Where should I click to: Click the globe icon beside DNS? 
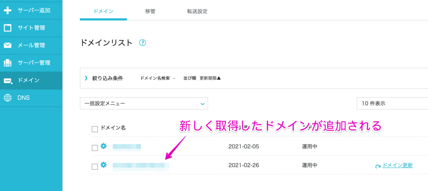click(x=7, y=98)
